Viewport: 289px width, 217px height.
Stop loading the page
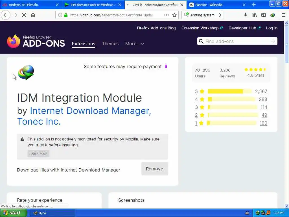click(x=24, y=15)
